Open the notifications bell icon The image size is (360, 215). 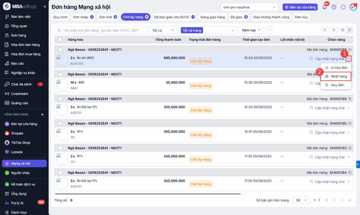(x=324, y=7)
